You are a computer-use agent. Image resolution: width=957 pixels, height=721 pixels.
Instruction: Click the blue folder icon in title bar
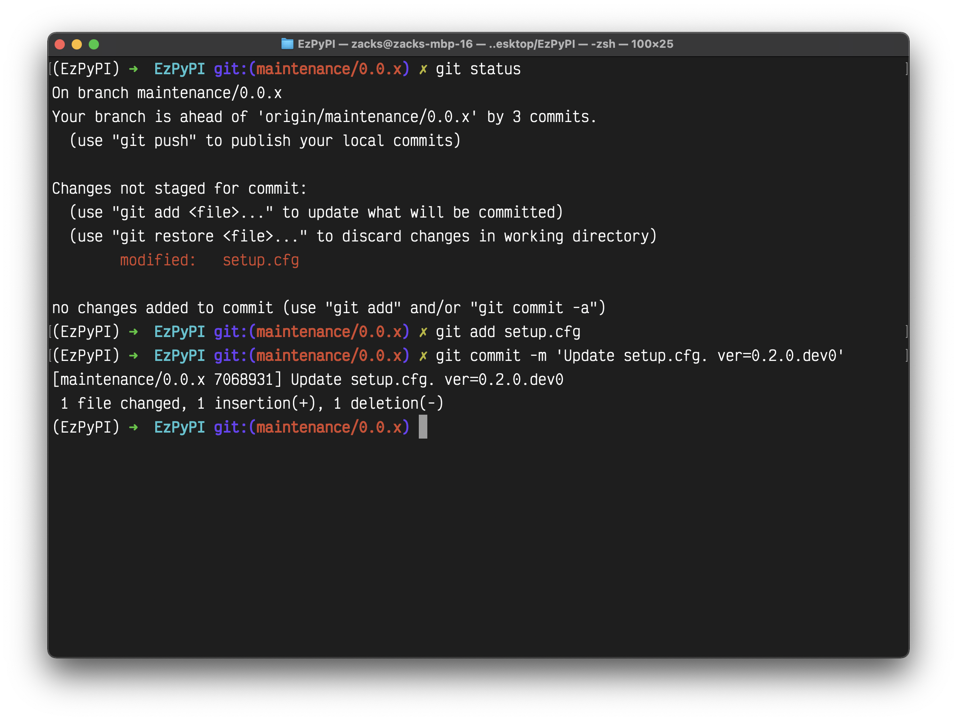tap(287, 44)
